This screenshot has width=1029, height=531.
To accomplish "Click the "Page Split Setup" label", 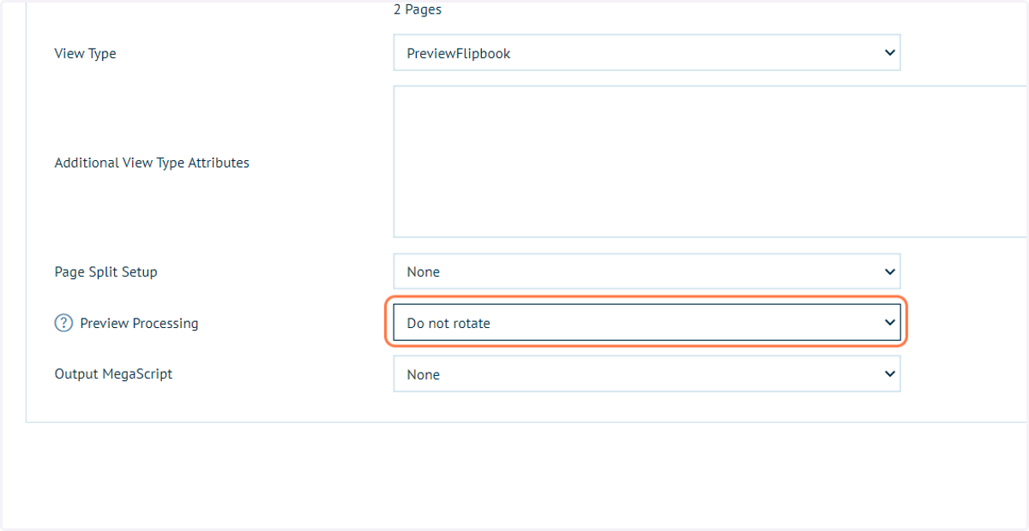I will click(105, 271).
